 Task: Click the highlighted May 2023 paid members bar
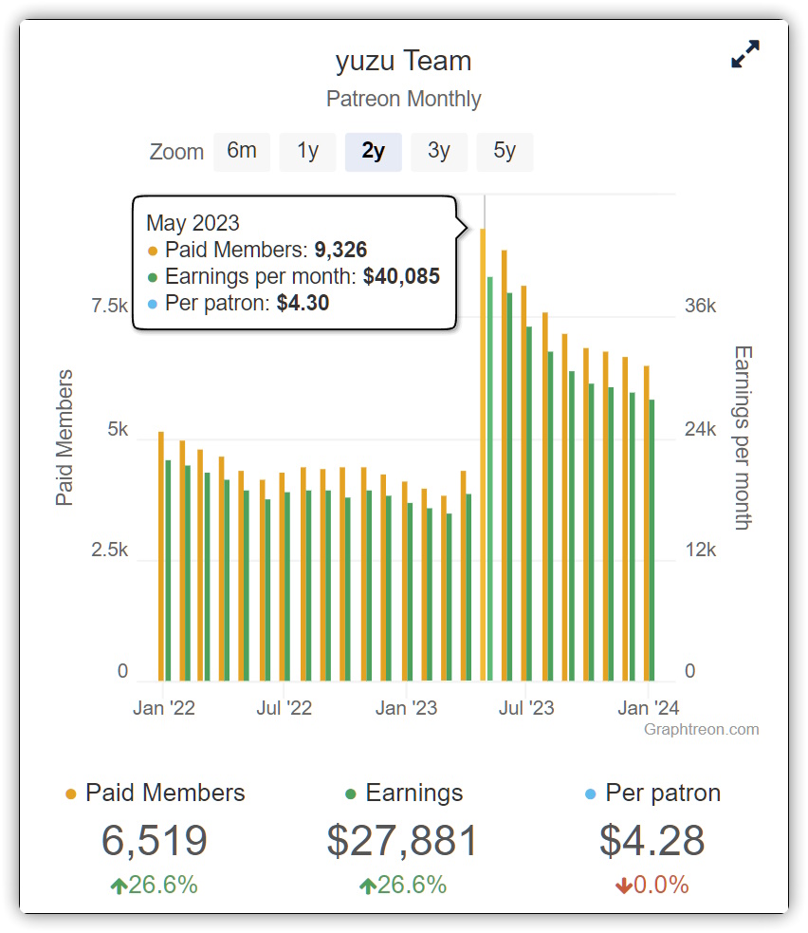click(483, 456)
